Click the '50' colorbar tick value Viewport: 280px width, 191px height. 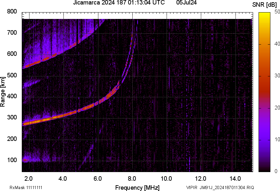[x=277, y=12]
